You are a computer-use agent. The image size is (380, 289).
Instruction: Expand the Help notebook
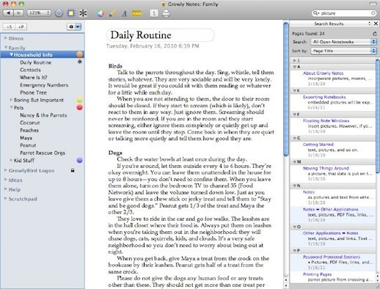click(x=6, y=189)
